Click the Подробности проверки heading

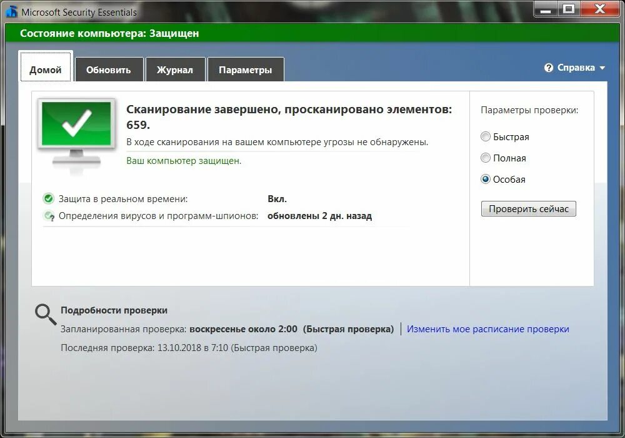(114, 310)
